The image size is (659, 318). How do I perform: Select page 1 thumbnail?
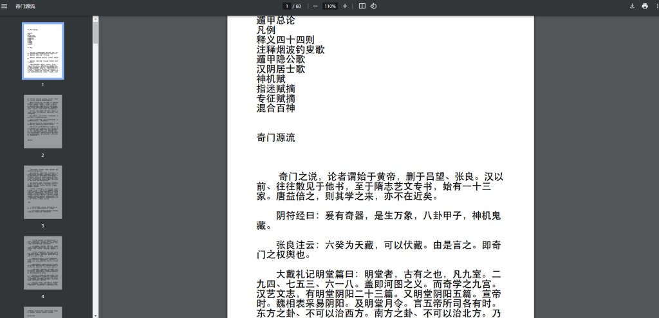[x=43, y=51]
